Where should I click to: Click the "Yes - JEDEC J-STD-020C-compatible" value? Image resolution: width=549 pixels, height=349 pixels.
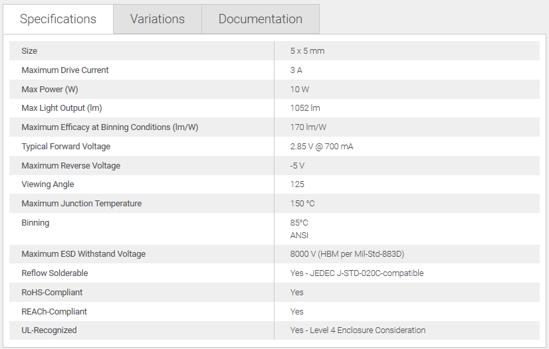click(356, 273)
